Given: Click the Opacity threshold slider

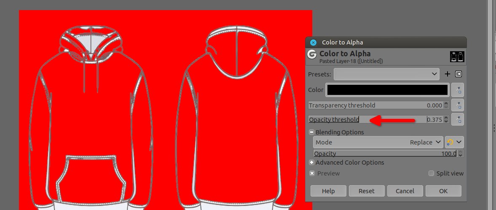Looking at the screenshot, I should click(x=376, y=120).
